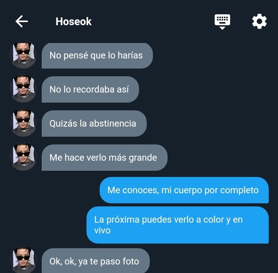This screenshot has width=278, height=273.
Task: Select message 'Ok, ok, ya te paso foto'
Action: coord(96,261)
